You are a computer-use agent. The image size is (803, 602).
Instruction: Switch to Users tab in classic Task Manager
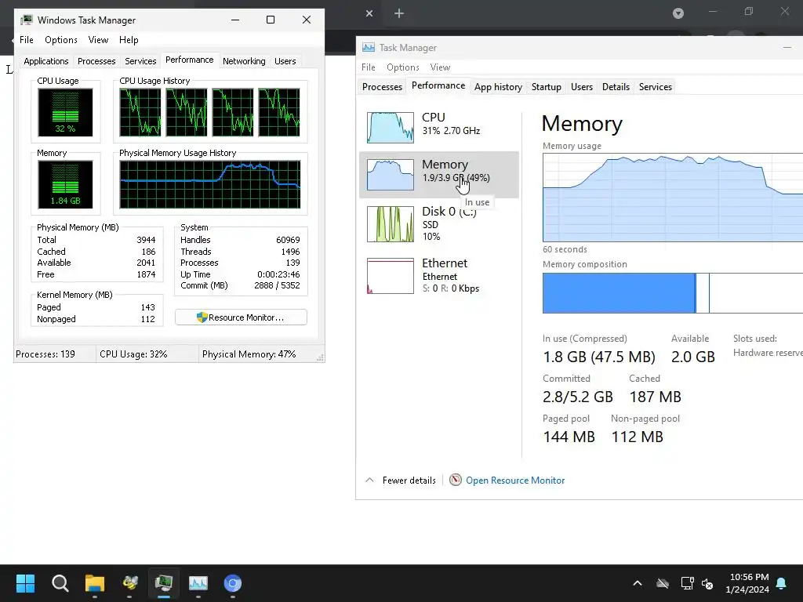pyautogui.click(x=285, y=61)
